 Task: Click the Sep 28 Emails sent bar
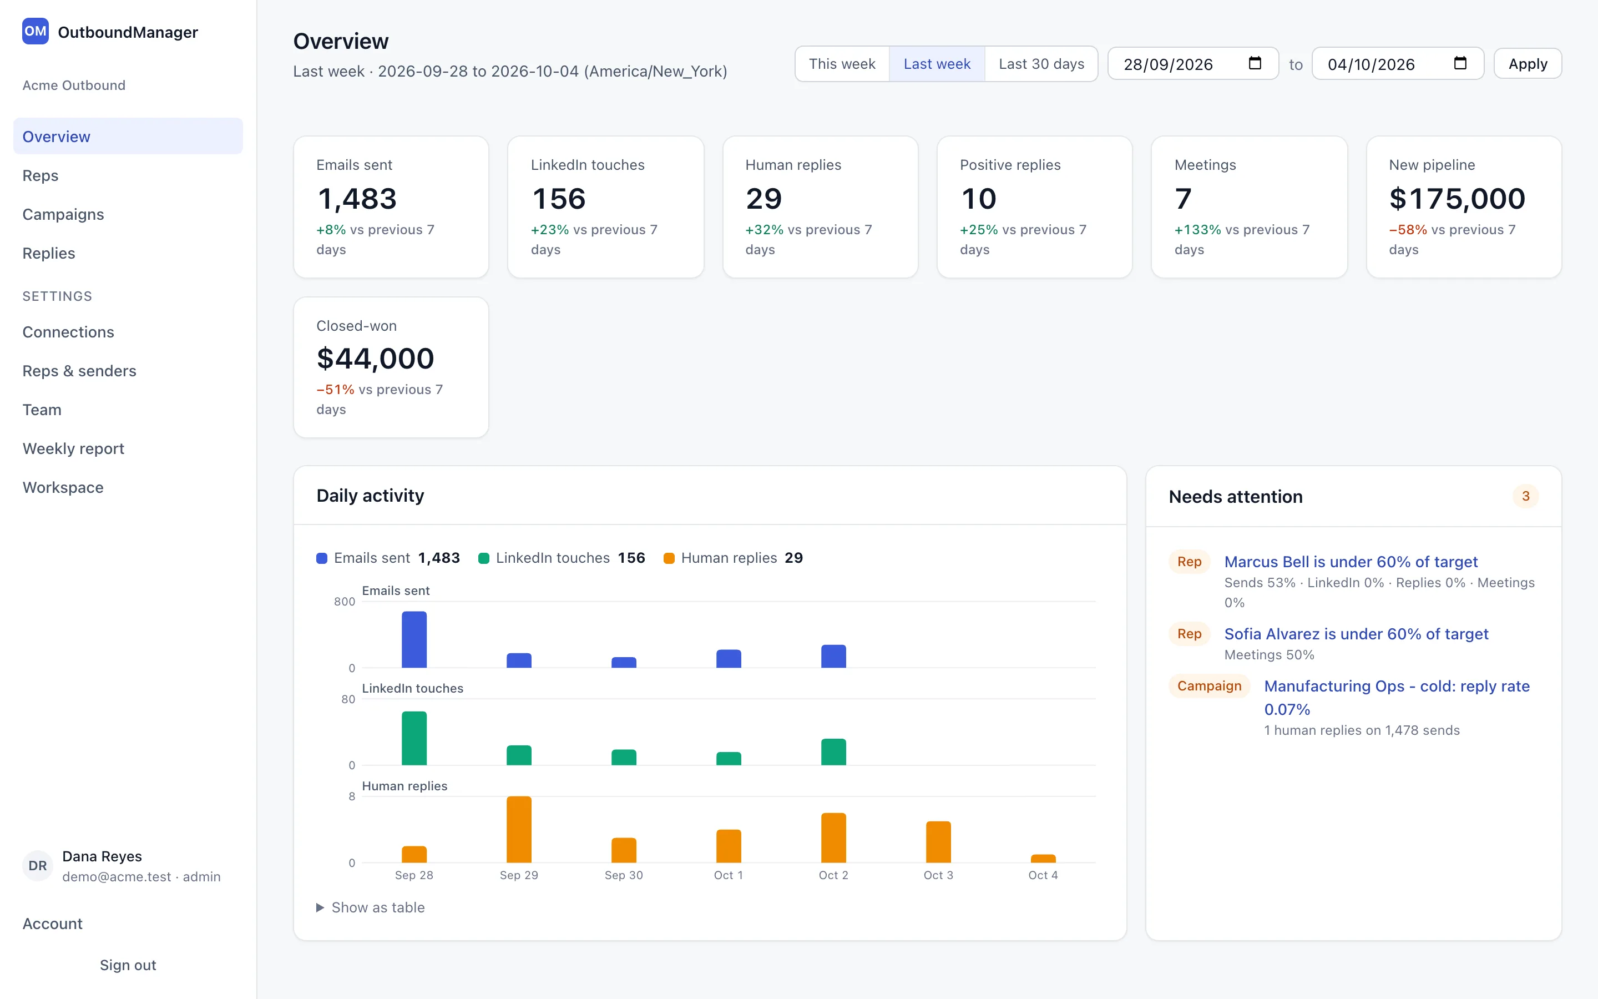click(414, 639)
